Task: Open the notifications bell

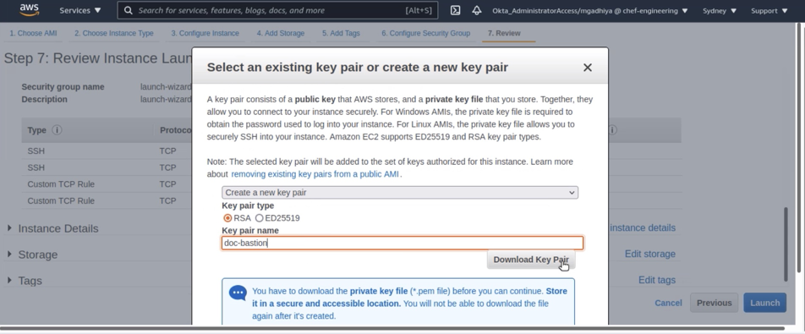Action: point(477,10)
